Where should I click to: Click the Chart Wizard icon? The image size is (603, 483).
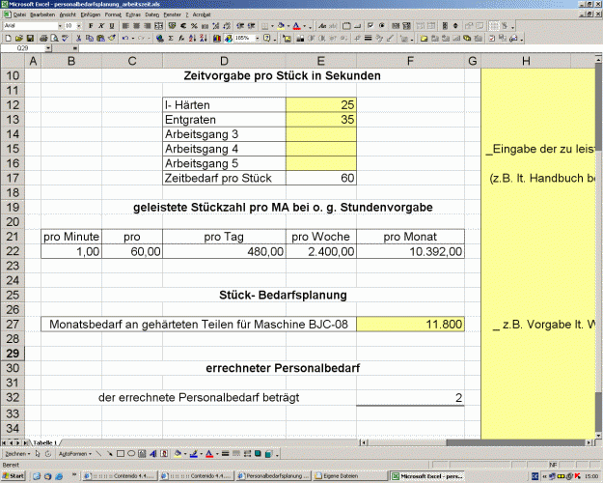pyautogui.click(x=217, y=38)
